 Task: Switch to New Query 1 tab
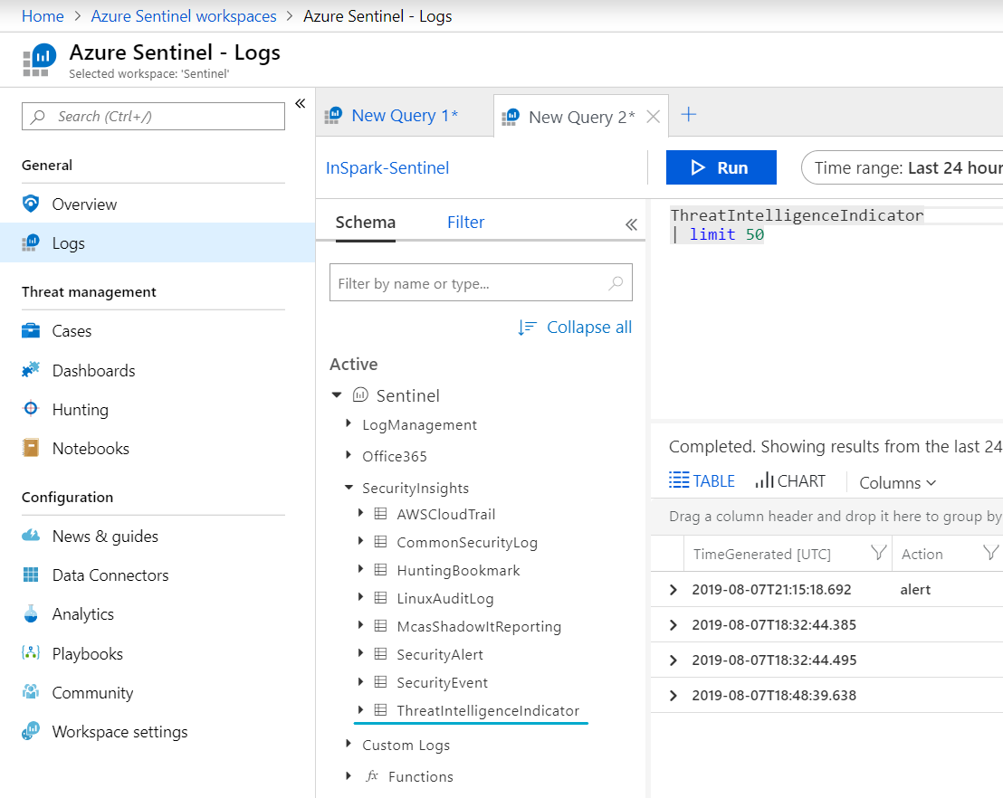point(405,116)
